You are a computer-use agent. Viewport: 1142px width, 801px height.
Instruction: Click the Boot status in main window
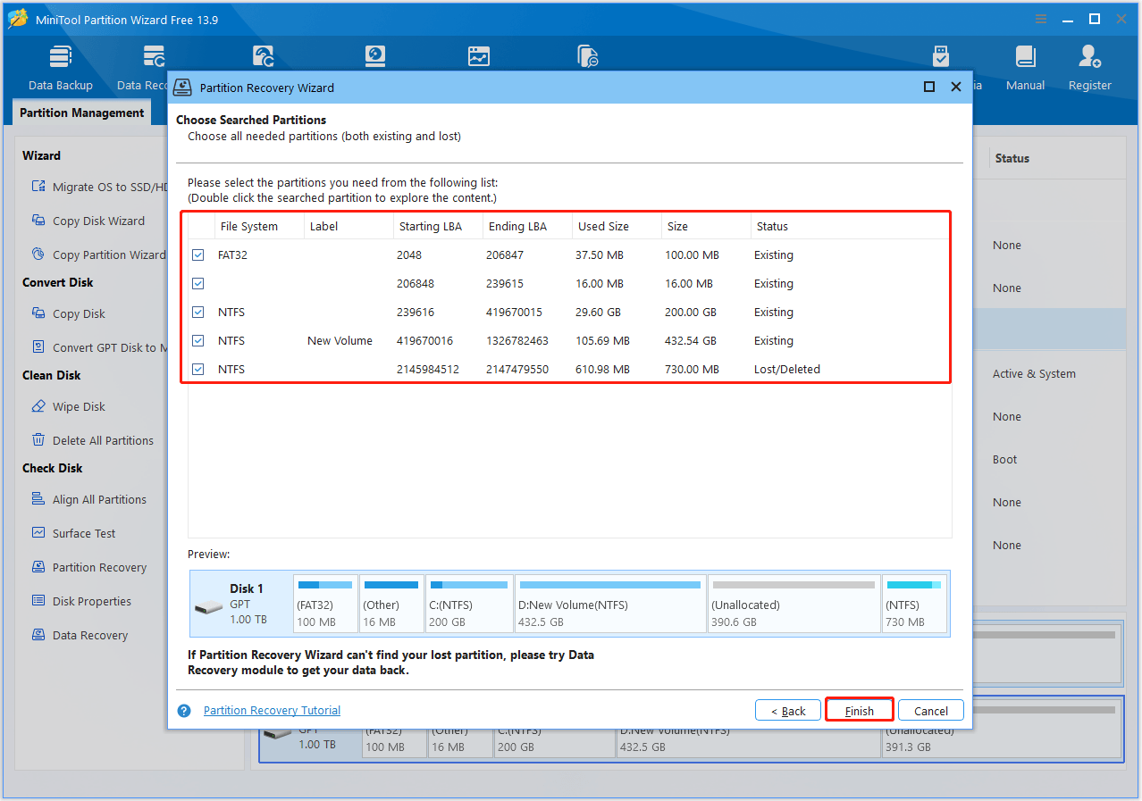coord(1004,460)
